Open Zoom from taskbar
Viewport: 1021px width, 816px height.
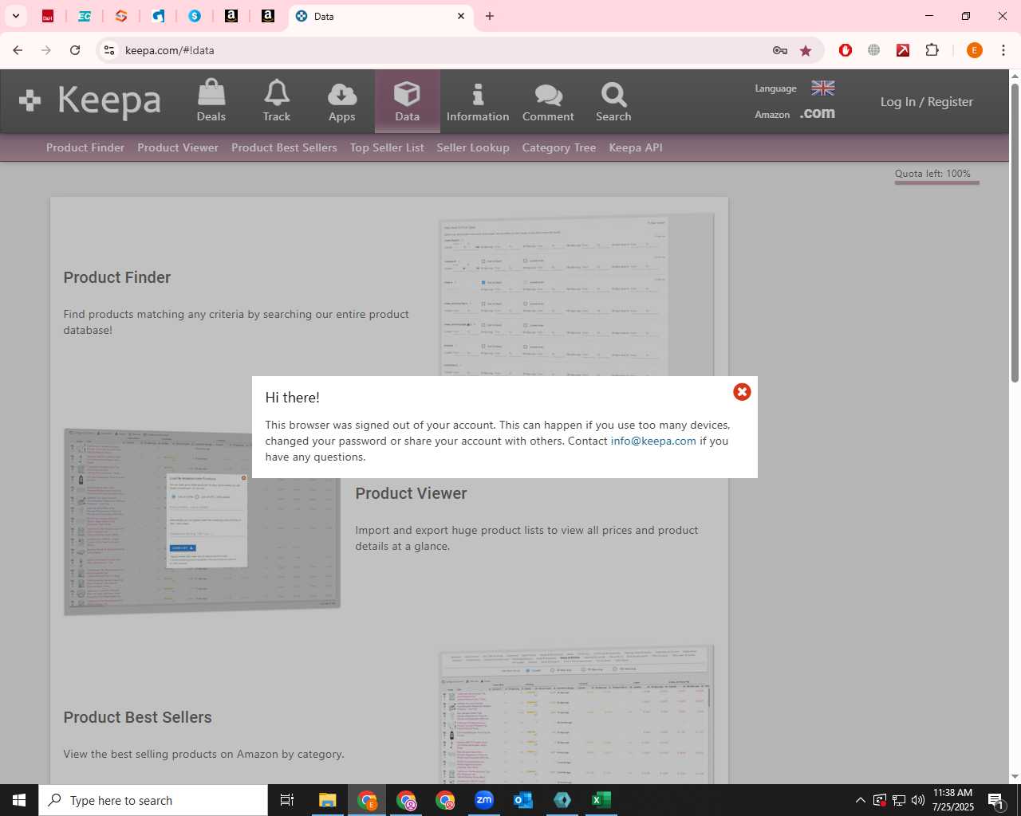[x=484, y=800]
